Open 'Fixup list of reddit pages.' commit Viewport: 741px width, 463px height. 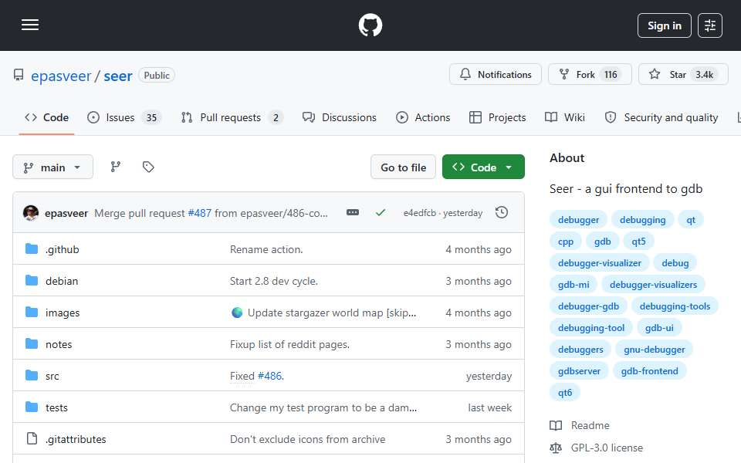pyautogui.click(x=289, y=344)
